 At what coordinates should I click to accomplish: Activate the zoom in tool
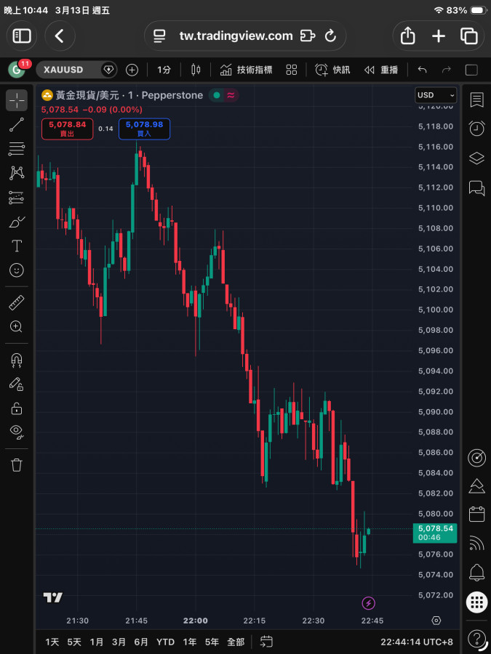click(x=17, y=326)
